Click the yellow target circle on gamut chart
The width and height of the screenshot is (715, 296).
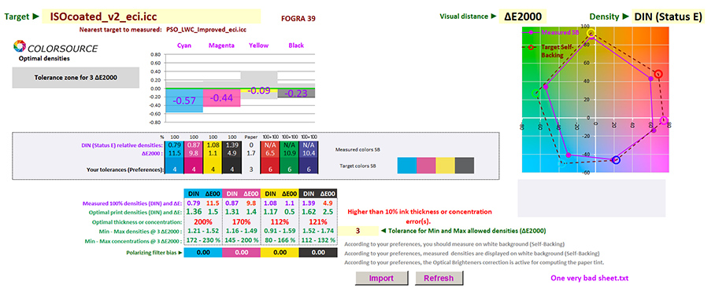coord(591,33)
